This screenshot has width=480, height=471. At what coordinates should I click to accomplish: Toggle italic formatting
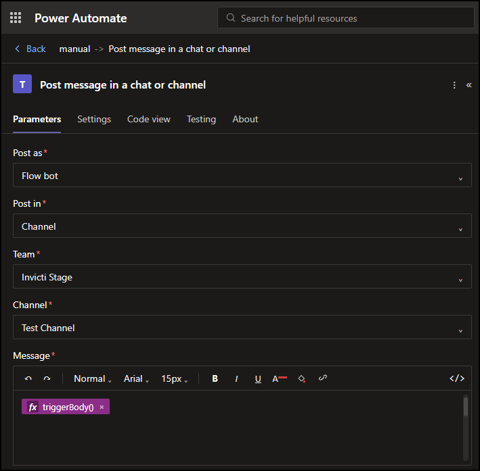(236, 378)
